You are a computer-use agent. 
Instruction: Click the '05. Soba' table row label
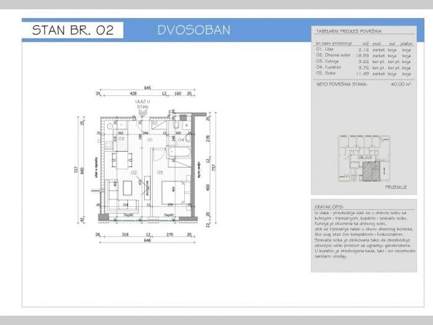point(325,73)
